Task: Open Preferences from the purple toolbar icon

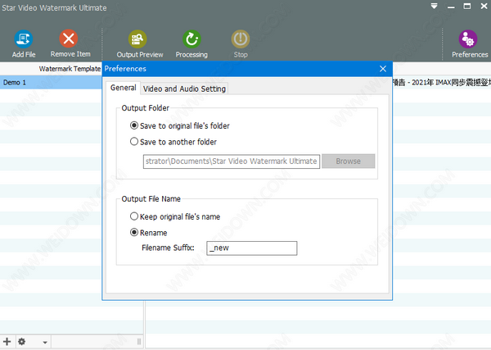Action: tap(469, 39)
